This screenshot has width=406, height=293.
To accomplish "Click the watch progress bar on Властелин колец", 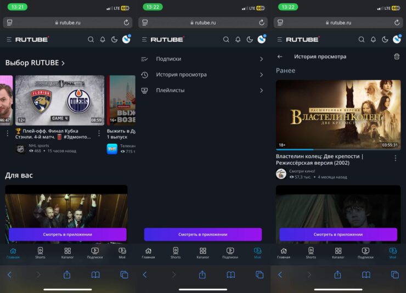I will 295,149.
